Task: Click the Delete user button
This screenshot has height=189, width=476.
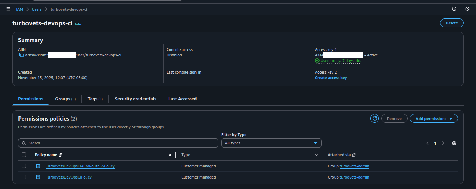Action: point(452,23)
